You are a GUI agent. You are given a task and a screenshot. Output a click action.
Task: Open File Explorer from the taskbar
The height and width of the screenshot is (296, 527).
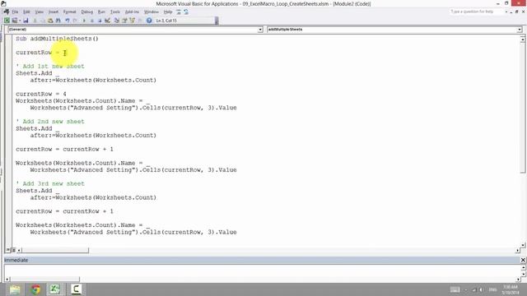[x=15, y=289]
